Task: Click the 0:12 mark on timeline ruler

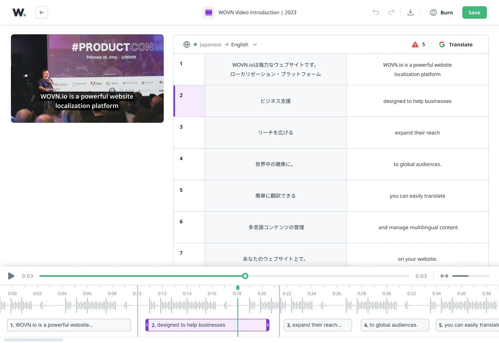Action: point(162,293)
